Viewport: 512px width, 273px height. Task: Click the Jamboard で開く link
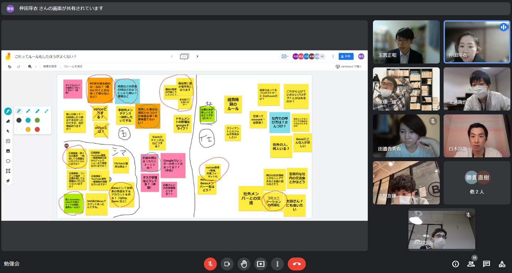(x=349, y=66)
